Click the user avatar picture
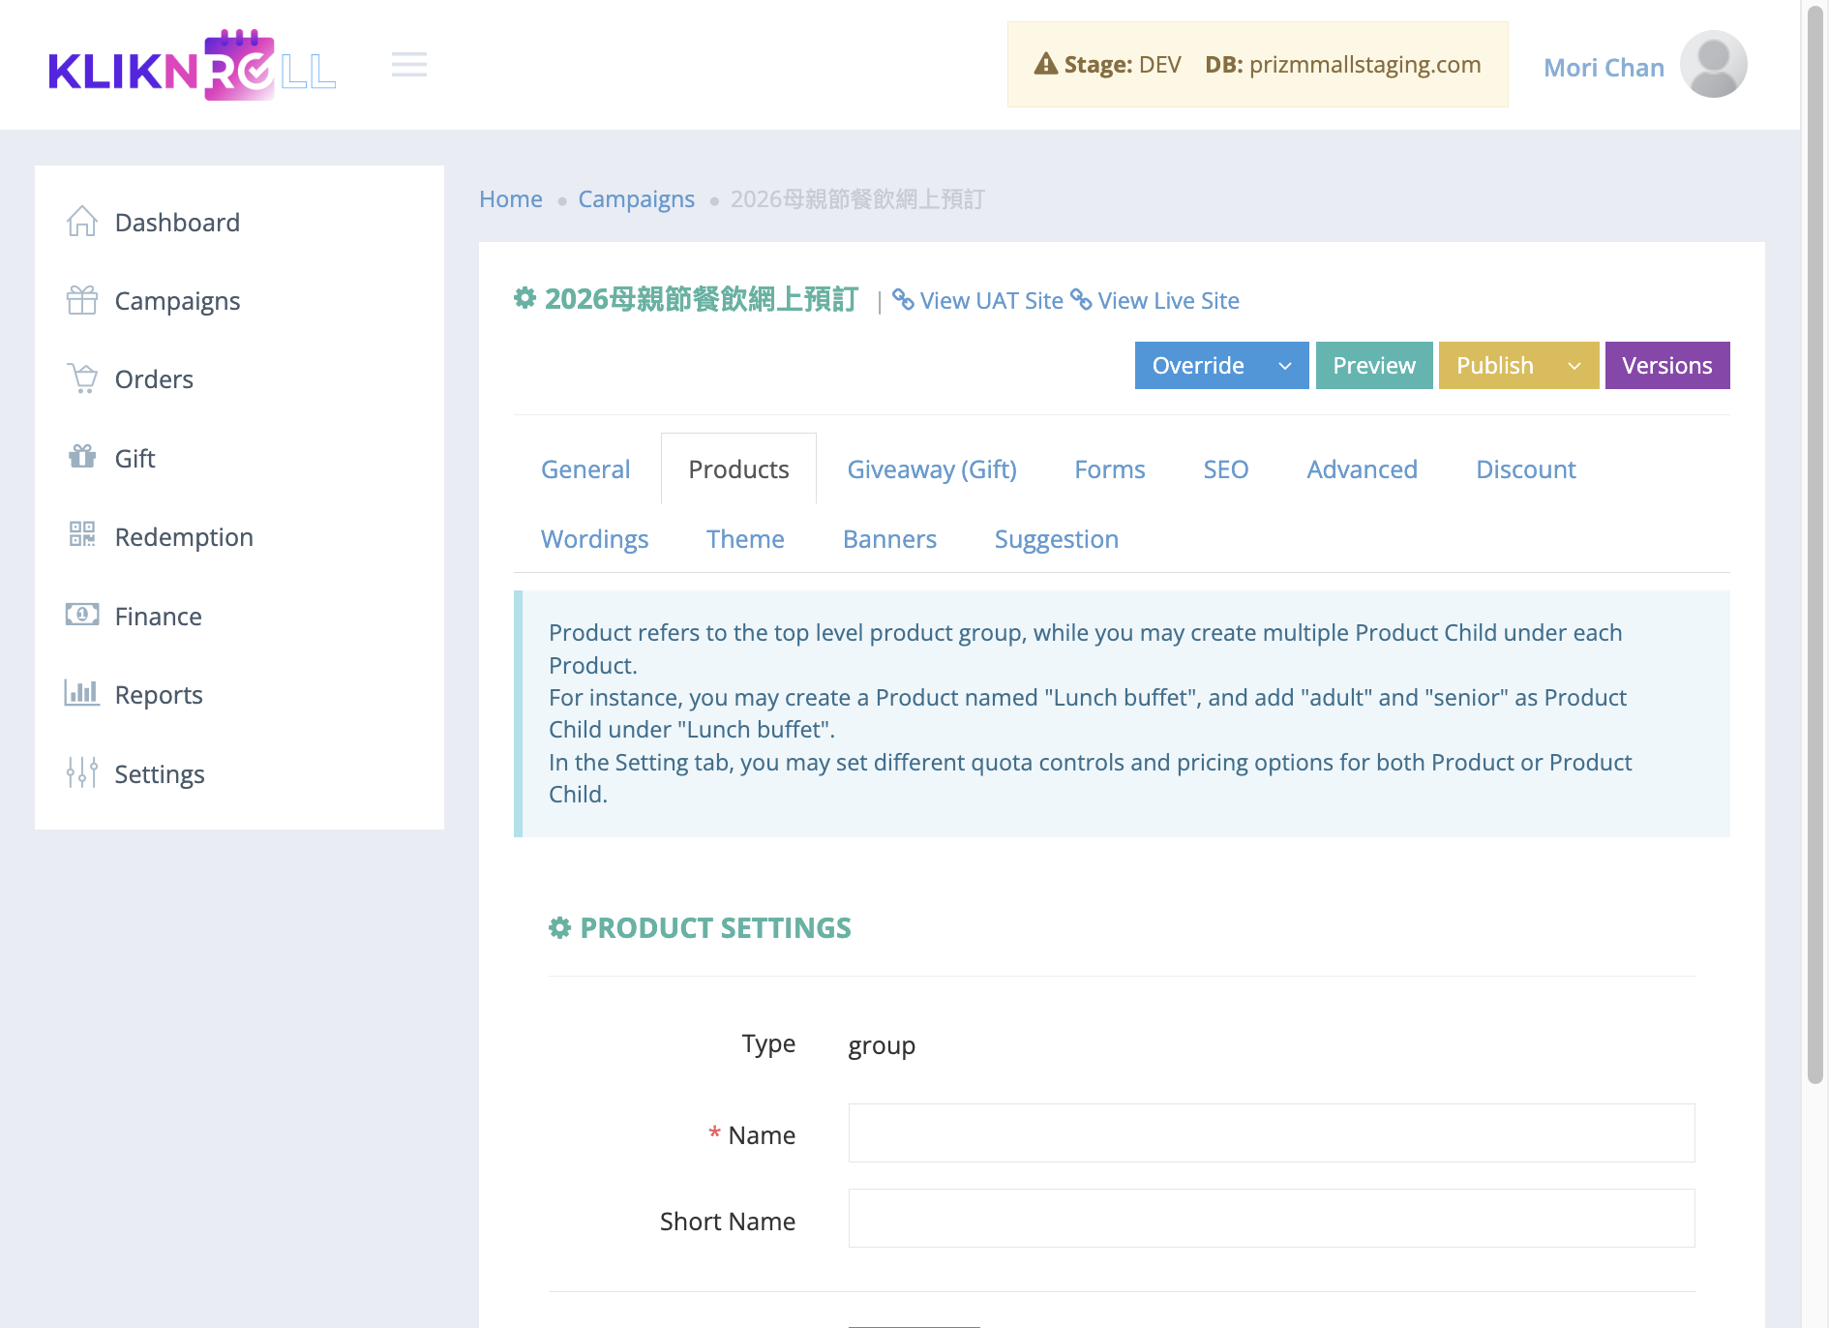 click(x=1713, y=65)
